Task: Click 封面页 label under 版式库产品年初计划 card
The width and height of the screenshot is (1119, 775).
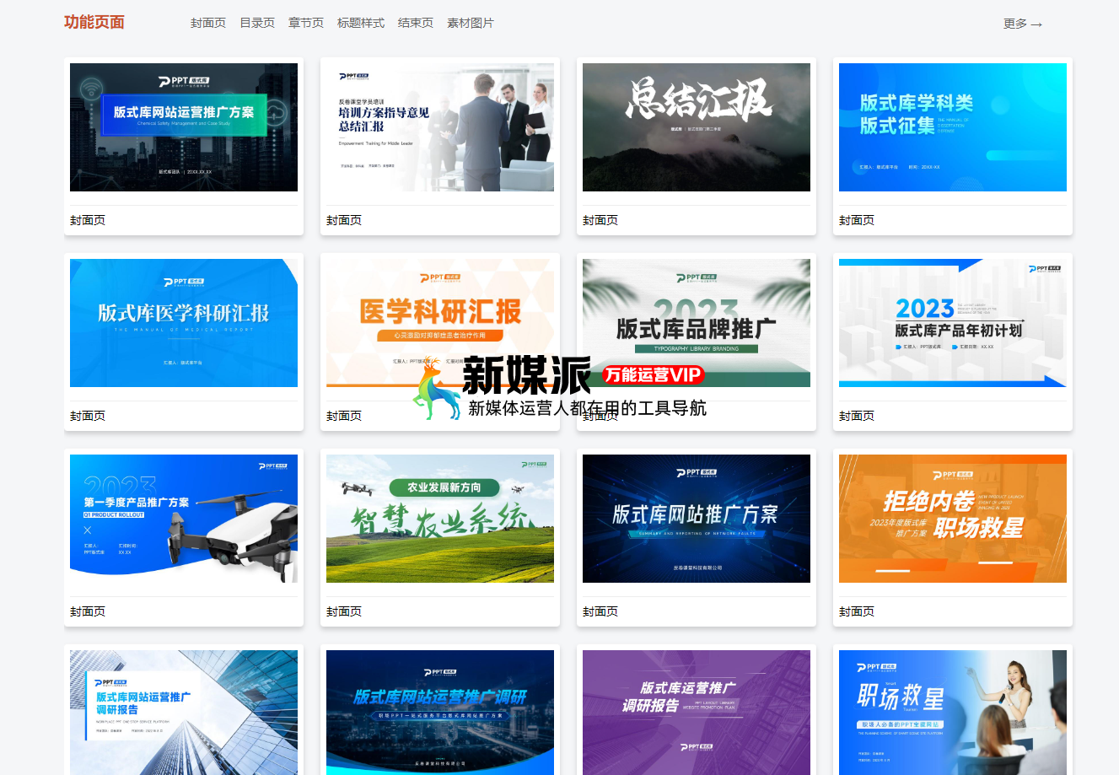Action: coord(857,416)
